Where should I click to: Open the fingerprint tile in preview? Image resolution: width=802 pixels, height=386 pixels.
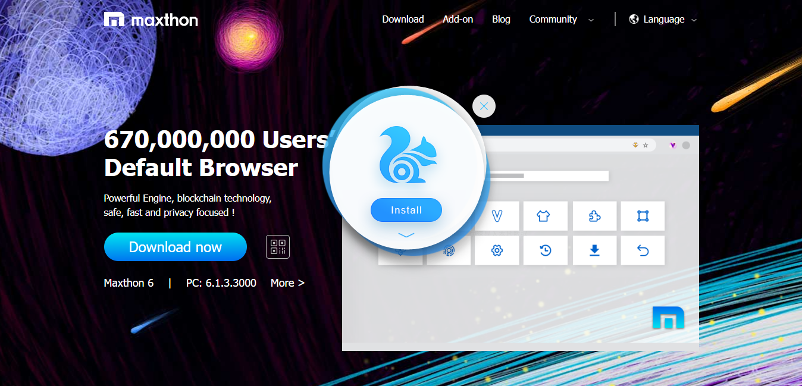pyautogui.click(x=450, y=250)
